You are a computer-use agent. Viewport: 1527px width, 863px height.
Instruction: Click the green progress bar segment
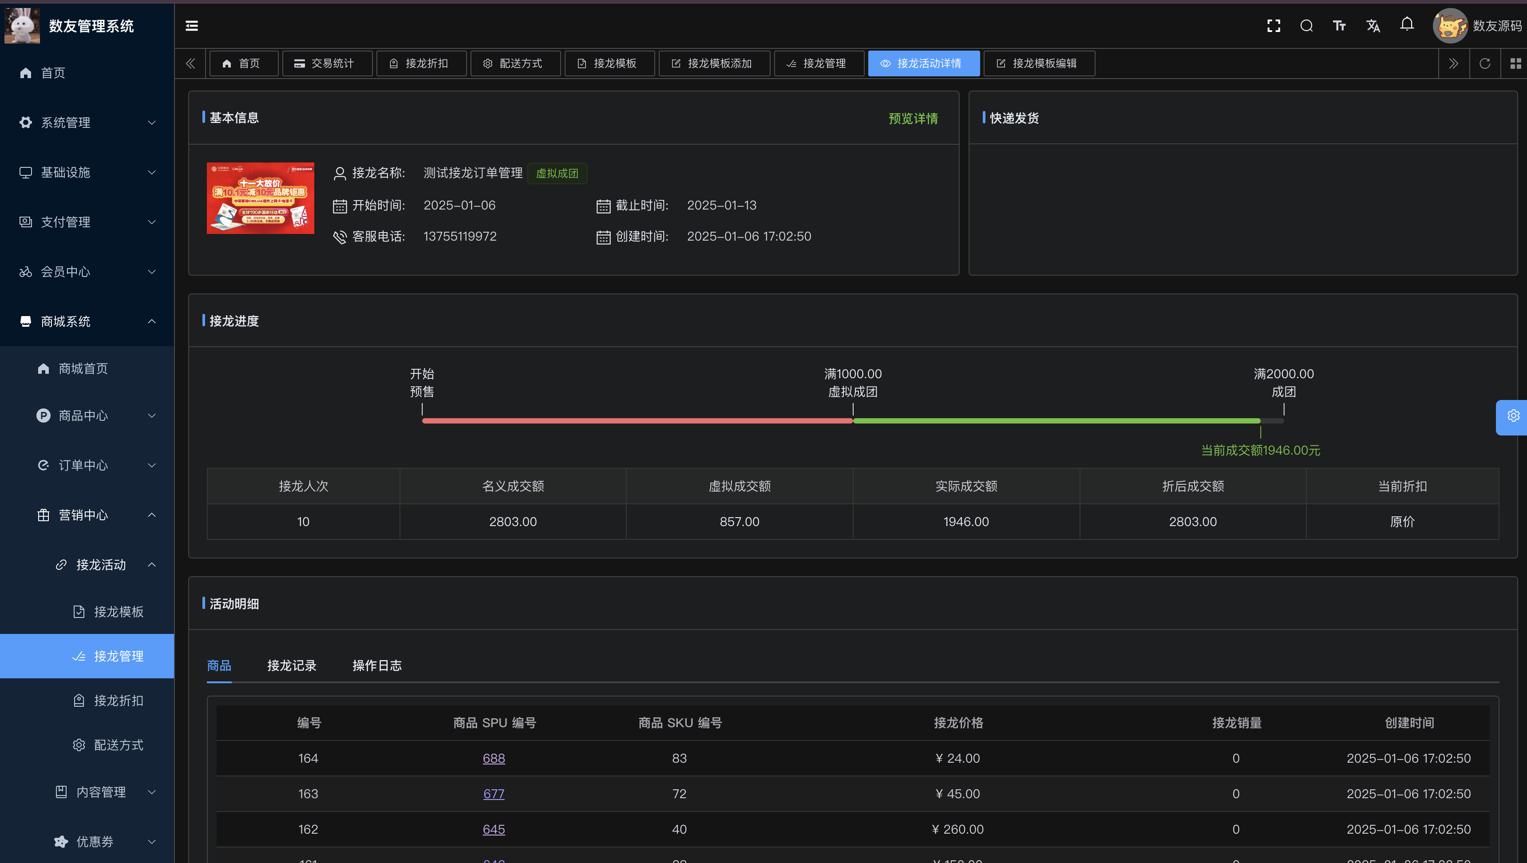tap(1056, 421)
